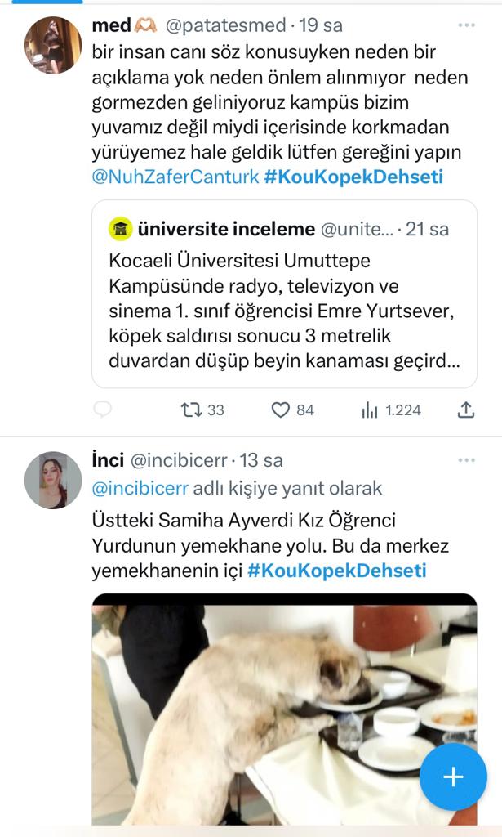The width and height of the screenshot is (502, 837).
Task: Open the @patatesmed username handle
Action: point(225,25)
